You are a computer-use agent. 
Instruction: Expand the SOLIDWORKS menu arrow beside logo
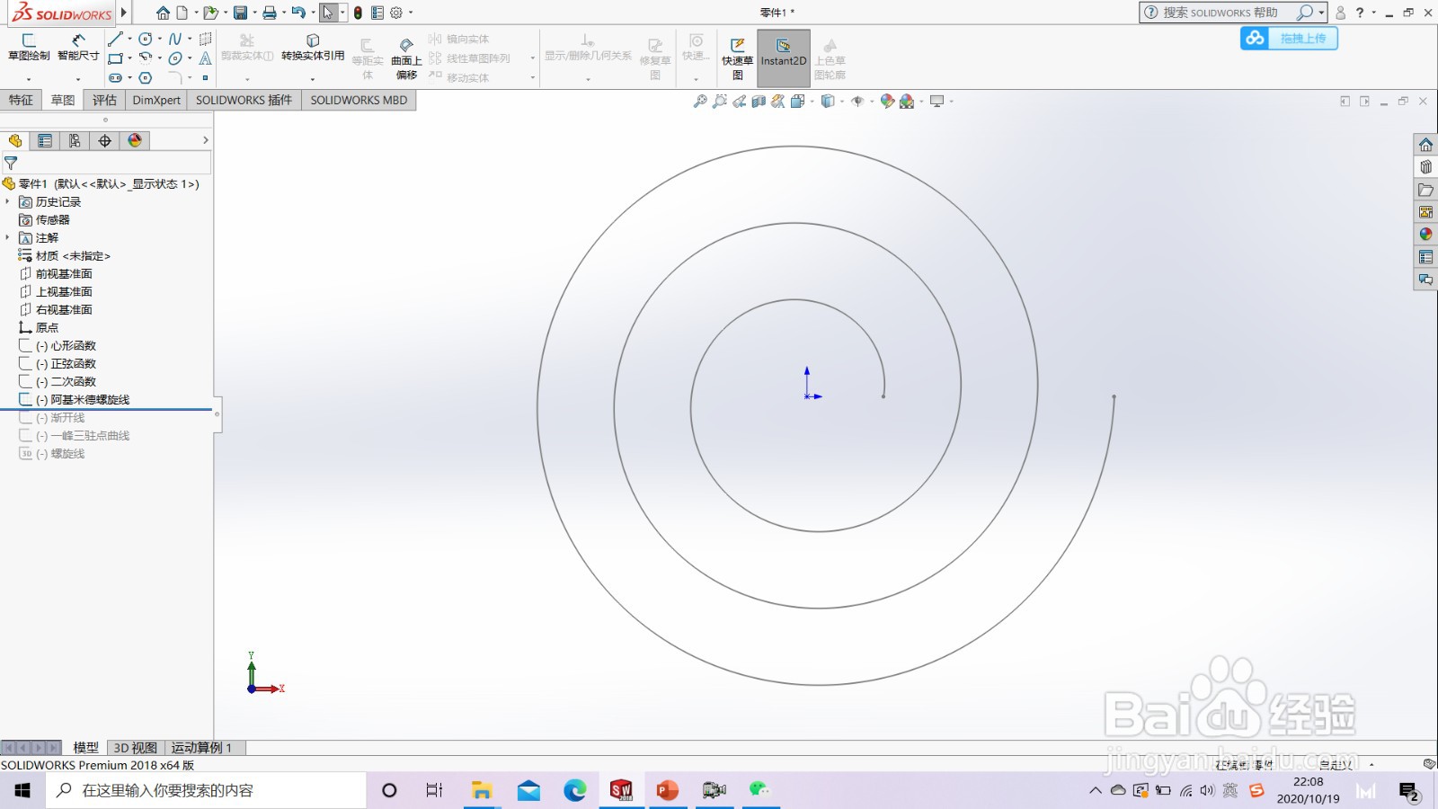click(x=124, y=13)
